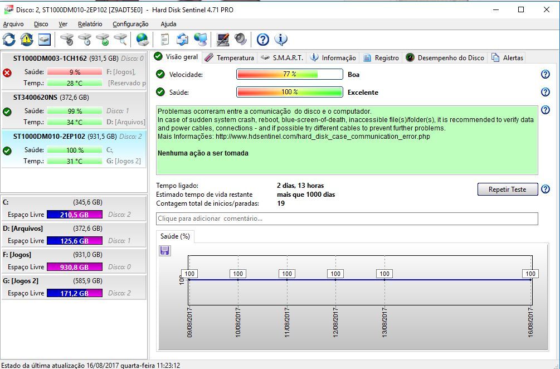Open the Relatório menu

[90, 24]
